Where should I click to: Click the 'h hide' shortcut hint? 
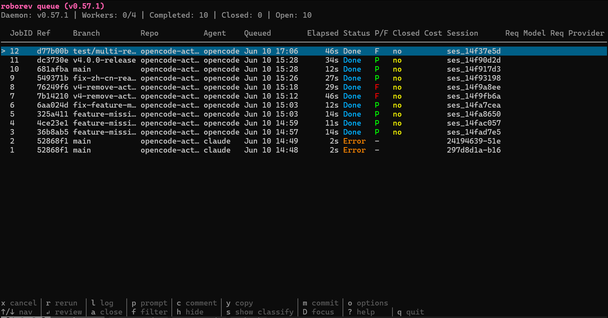tap(190, 312)
